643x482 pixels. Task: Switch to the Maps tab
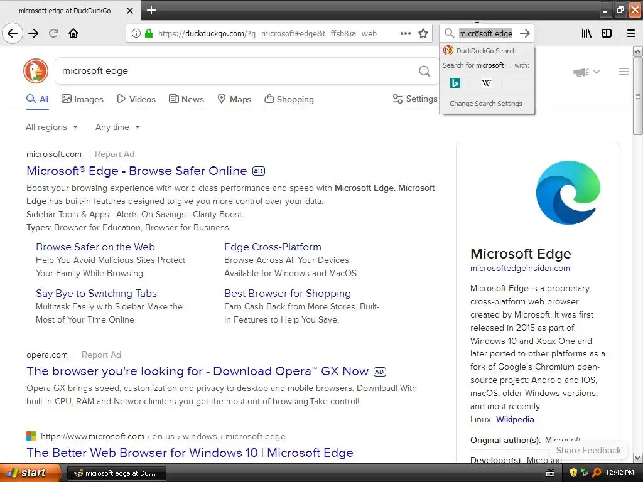click(x=234, y=99)
